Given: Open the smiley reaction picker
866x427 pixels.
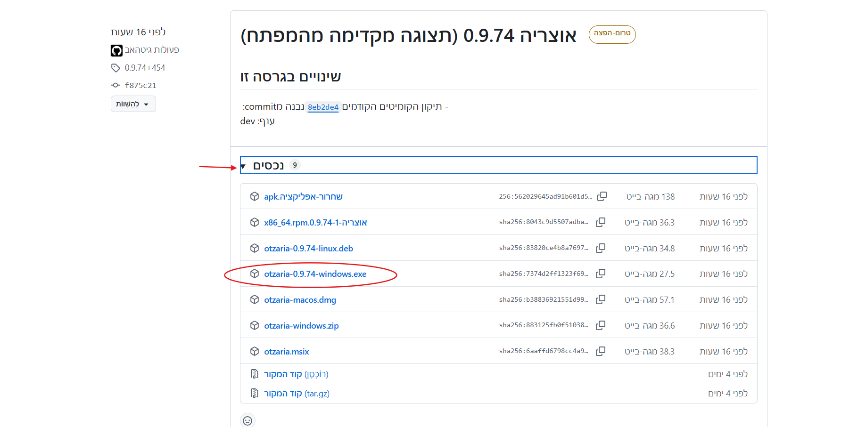Looking at the screenshot, I should point(247,420).
